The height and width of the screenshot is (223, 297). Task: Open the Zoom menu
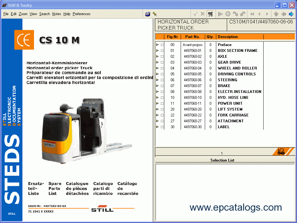[23, 14]
